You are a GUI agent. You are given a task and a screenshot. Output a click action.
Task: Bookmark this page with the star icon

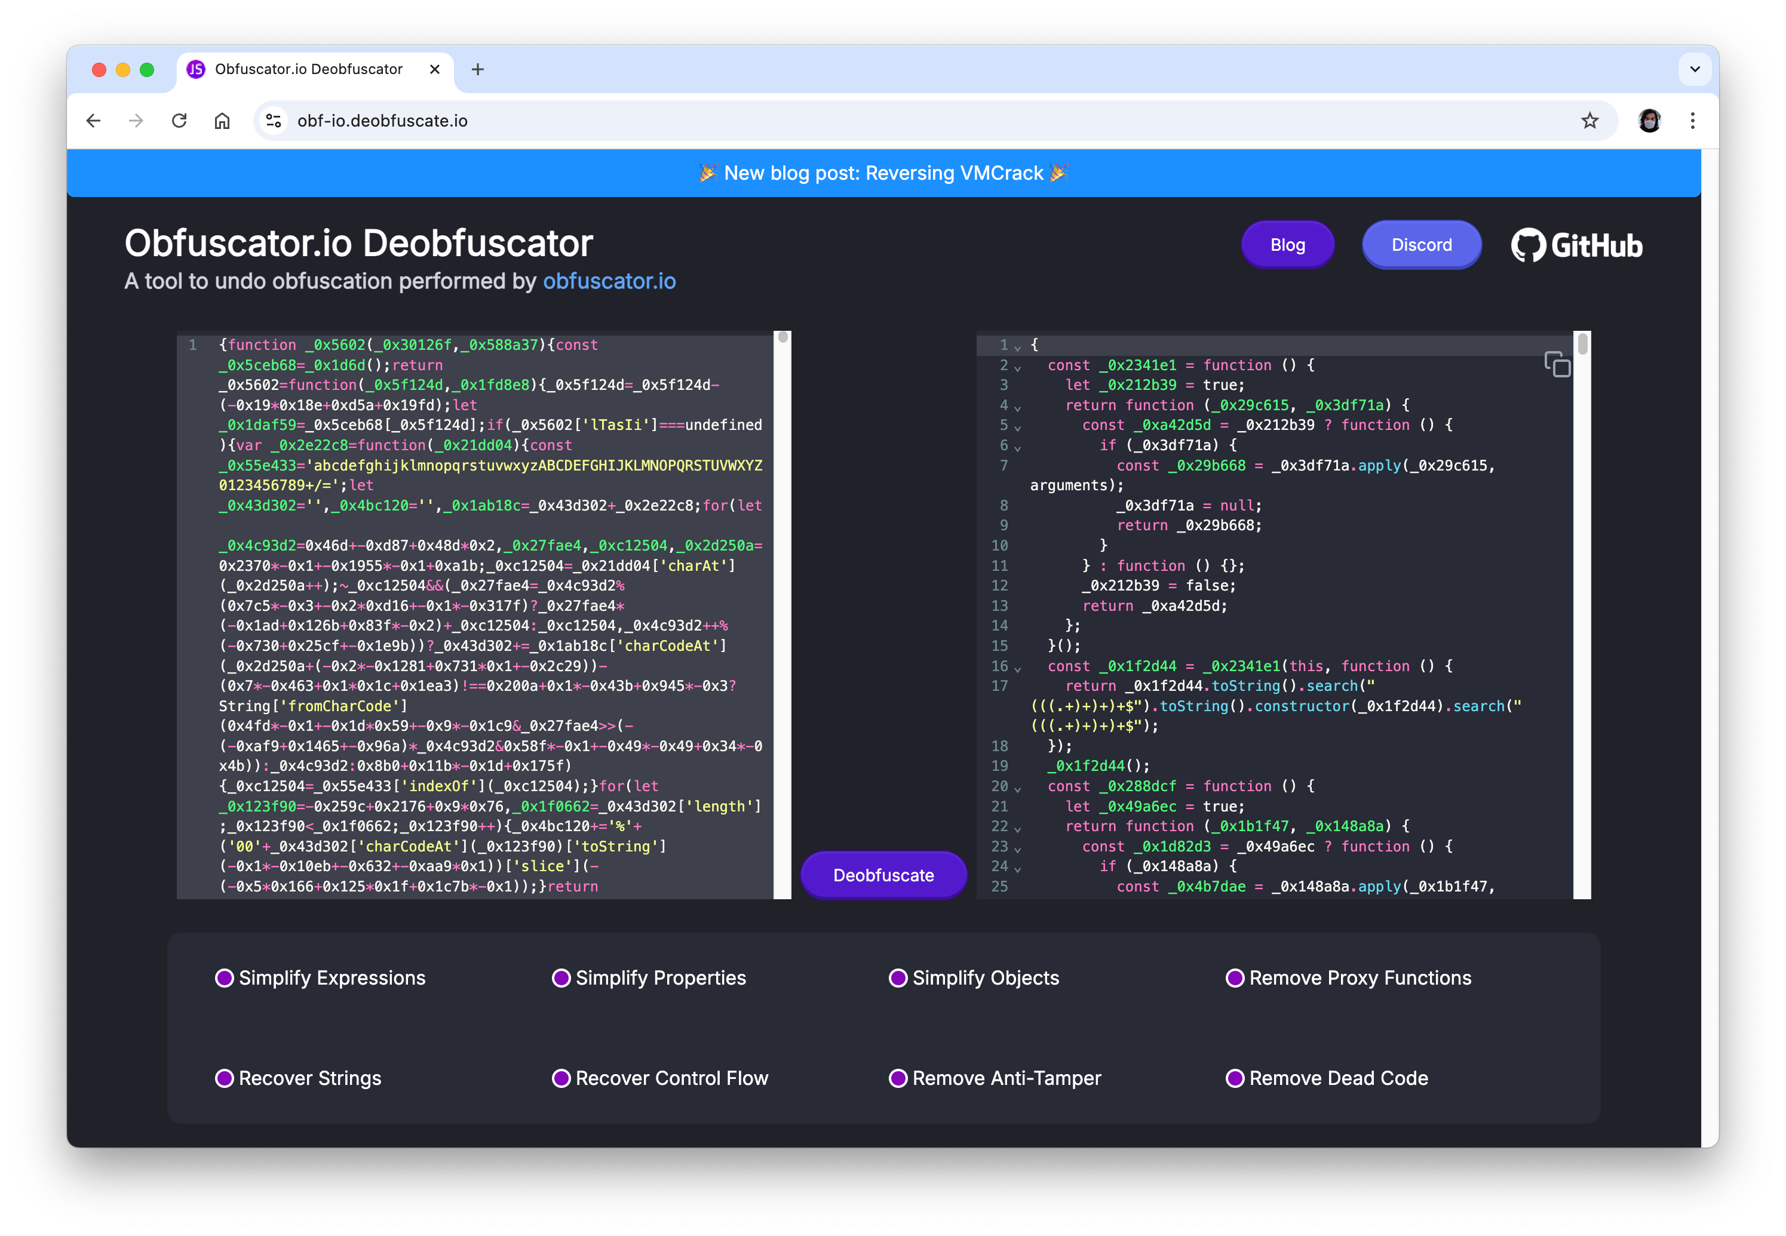point(1589,121)
